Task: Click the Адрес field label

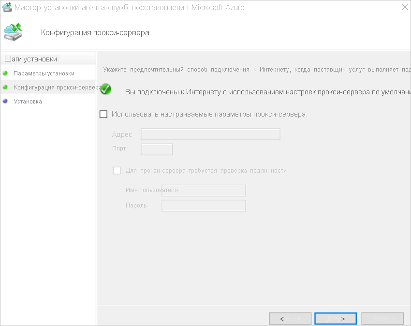Action: pyautogui.click(x=122, y=134)
